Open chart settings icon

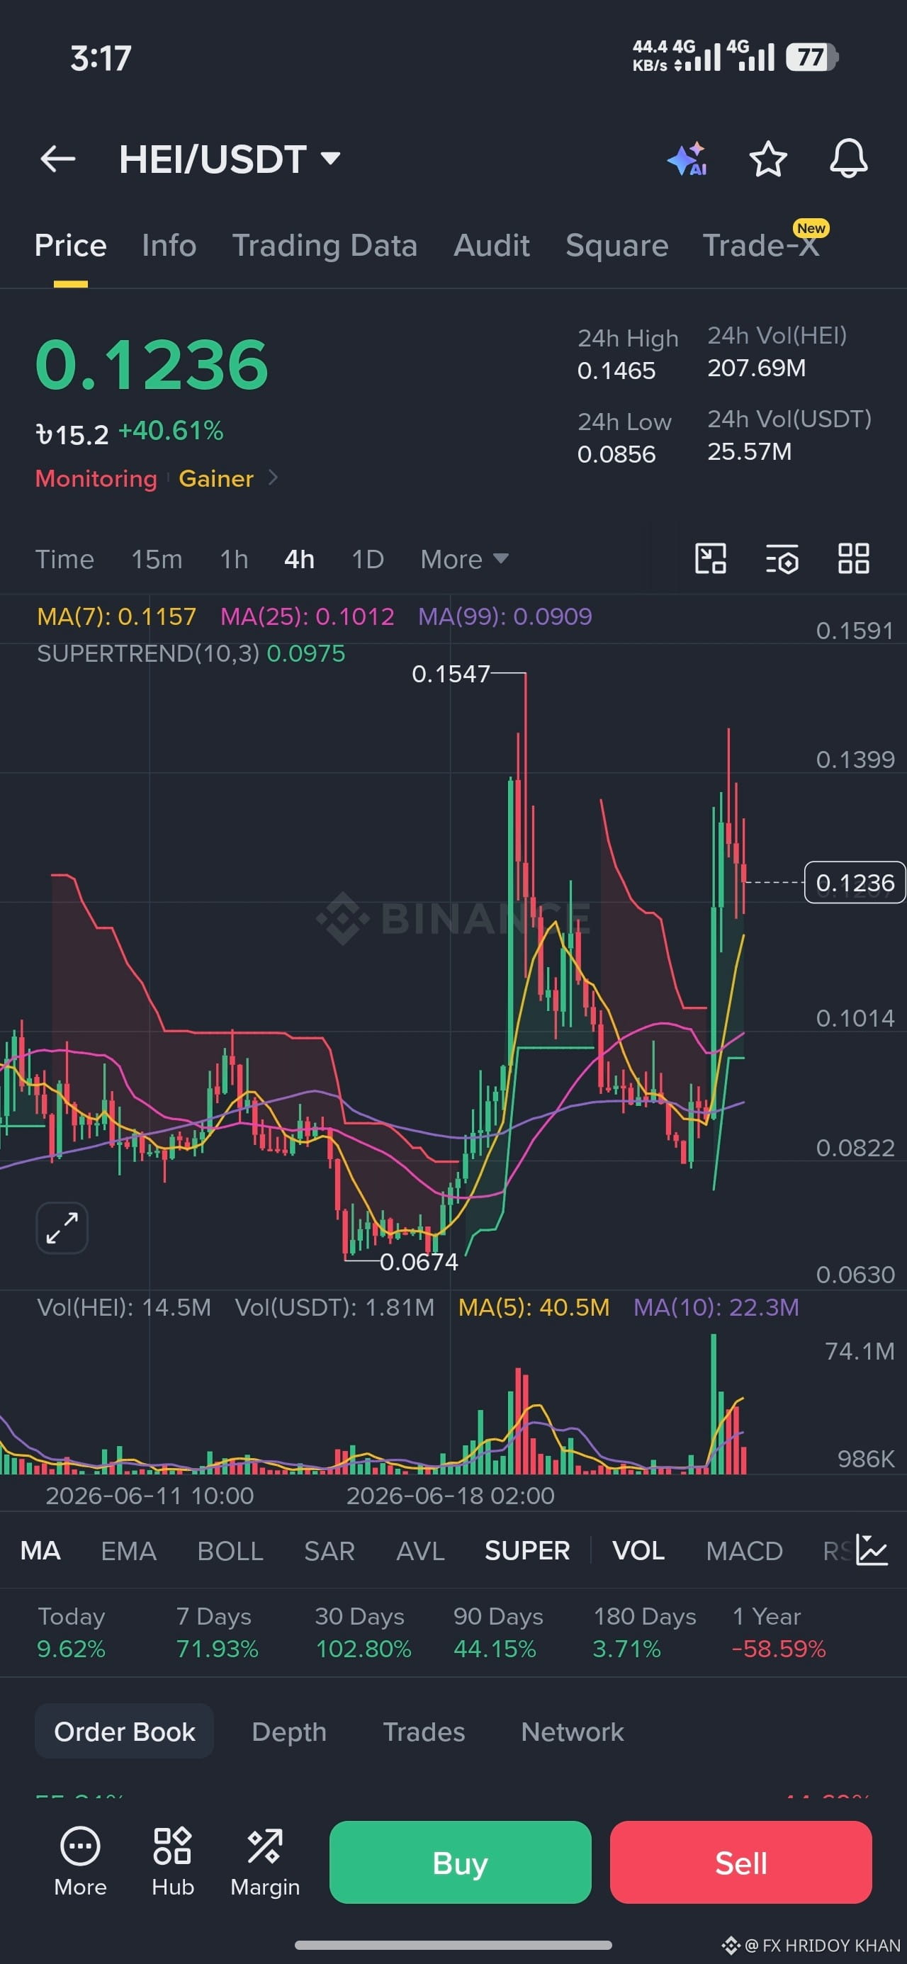782,559
